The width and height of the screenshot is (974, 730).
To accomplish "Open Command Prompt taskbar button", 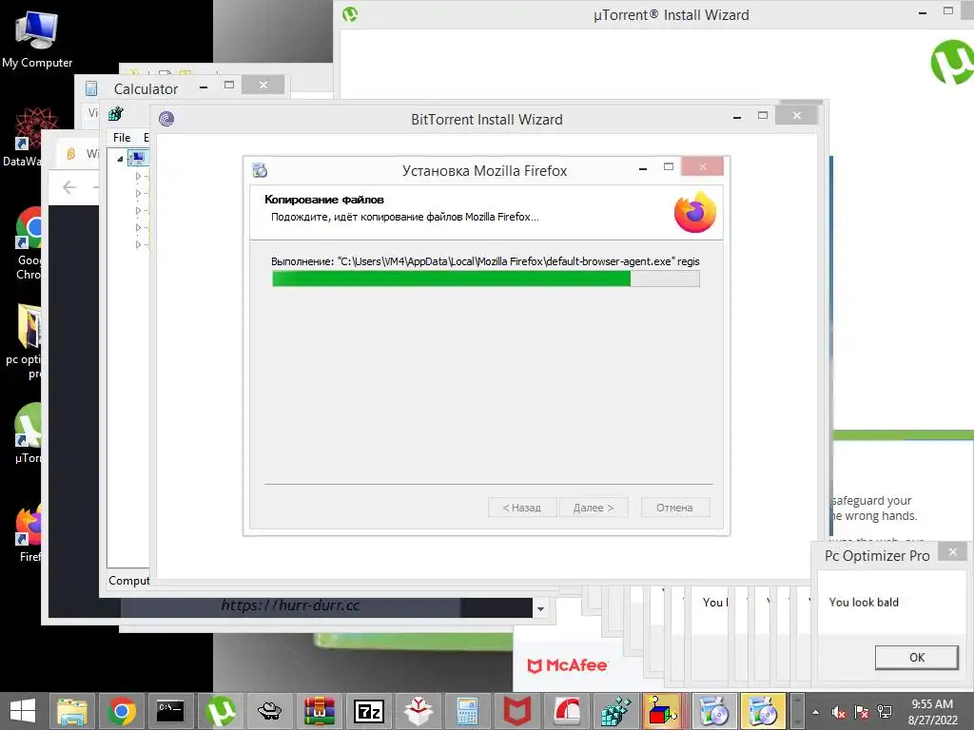I will 170,711.
